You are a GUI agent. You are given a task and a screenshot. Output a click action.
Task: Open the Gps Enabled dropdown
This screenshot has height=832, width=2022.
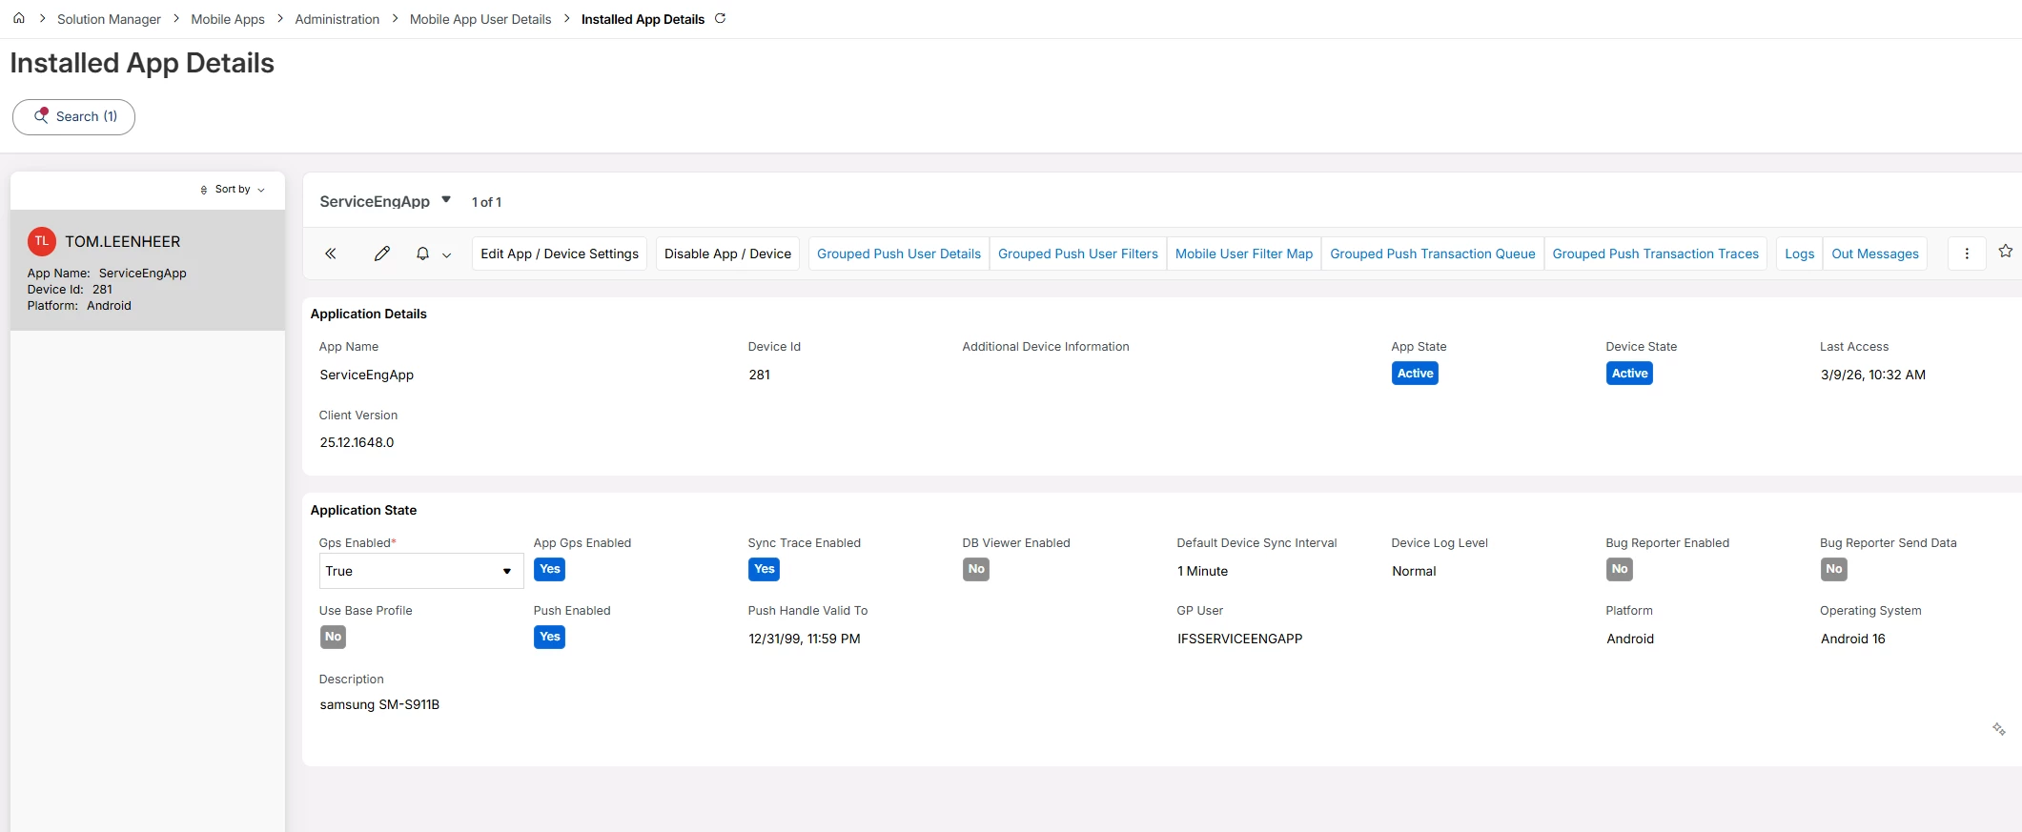pos(420,571)
